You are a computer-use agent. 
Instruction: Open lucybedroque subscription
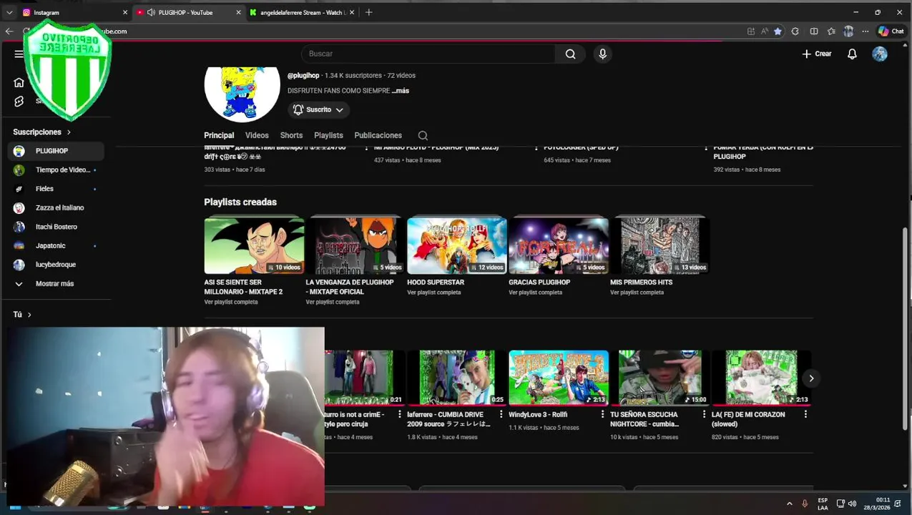pos(56,265)
